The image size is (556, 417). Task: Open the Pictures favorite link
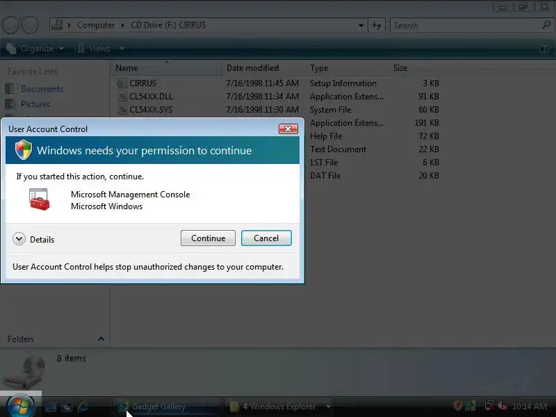tap(35, 104)
